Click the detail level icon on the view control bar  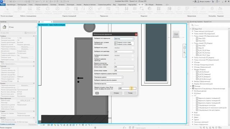coord(49,125)
